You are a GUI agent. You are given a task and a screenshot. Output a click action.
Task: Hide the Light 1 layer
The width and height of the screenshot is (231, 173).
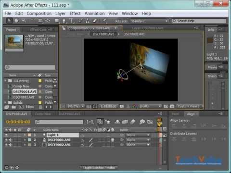(x=6, y=135)
